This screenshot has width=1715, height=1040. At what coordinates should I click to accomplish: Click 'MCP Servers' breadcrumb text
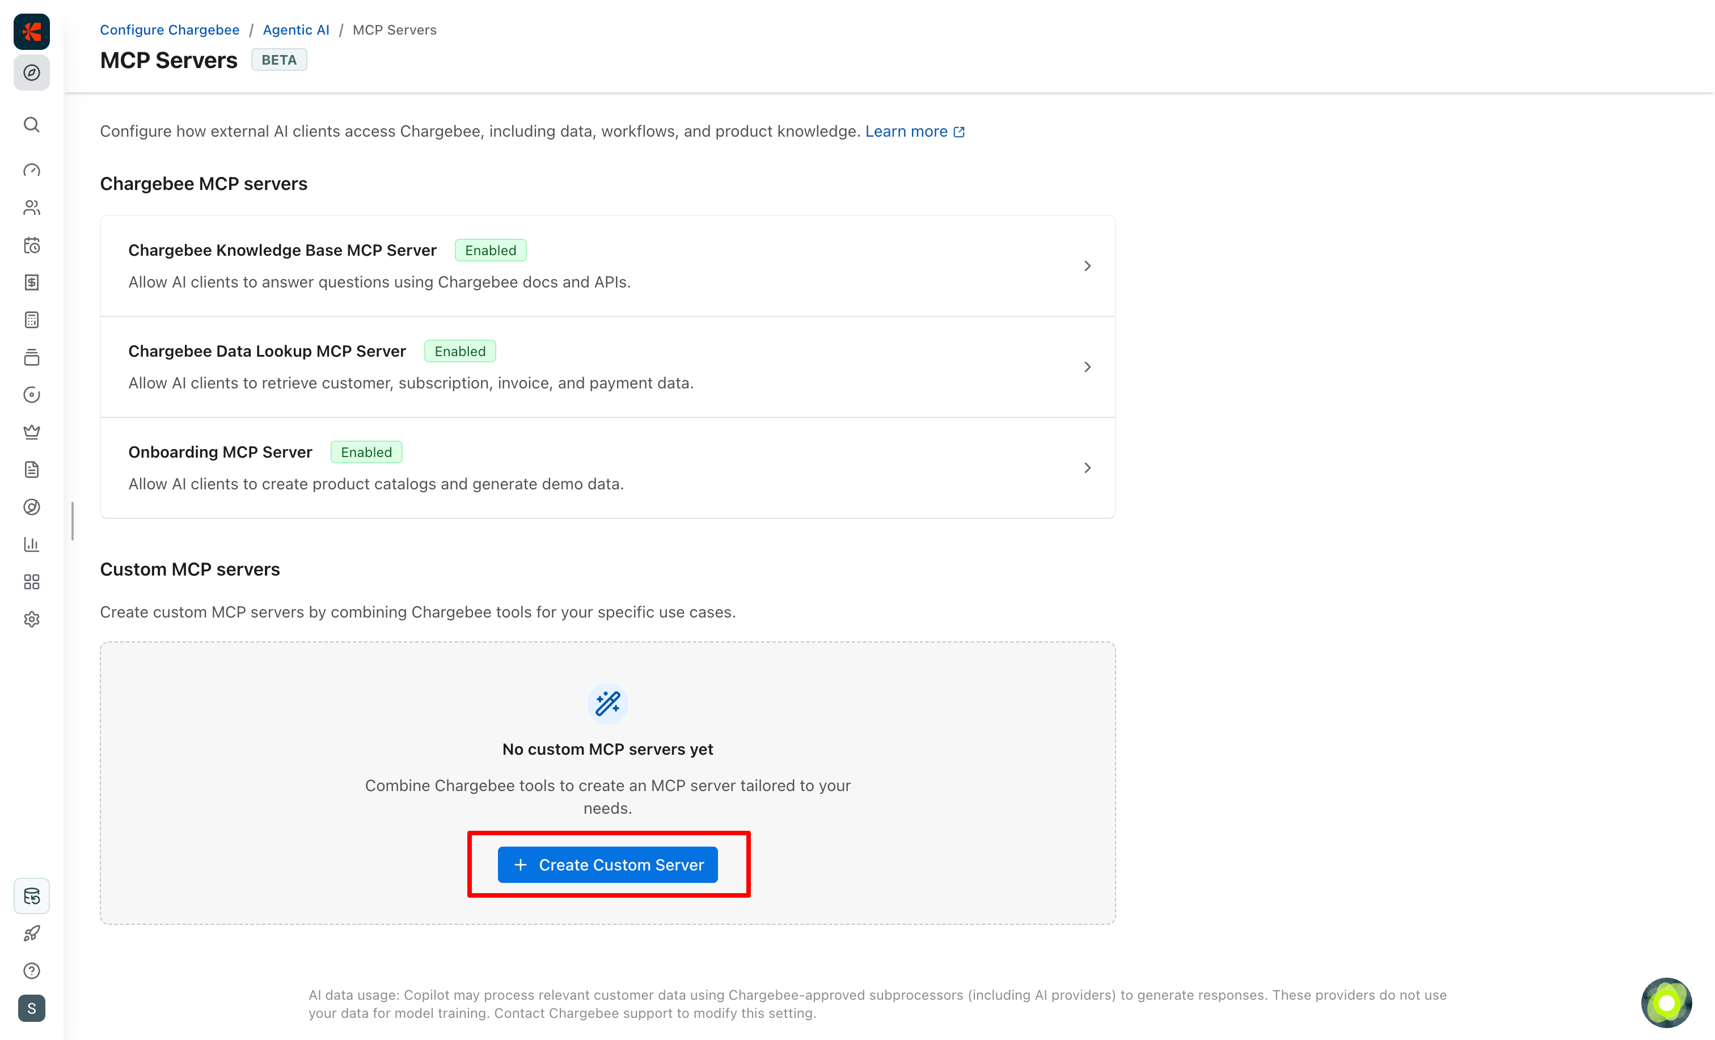point(395,30)
